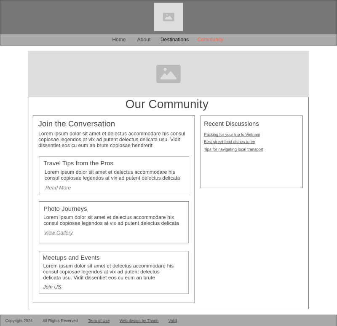
Task: Select the Destinations menu item
Action: [174, 39]
